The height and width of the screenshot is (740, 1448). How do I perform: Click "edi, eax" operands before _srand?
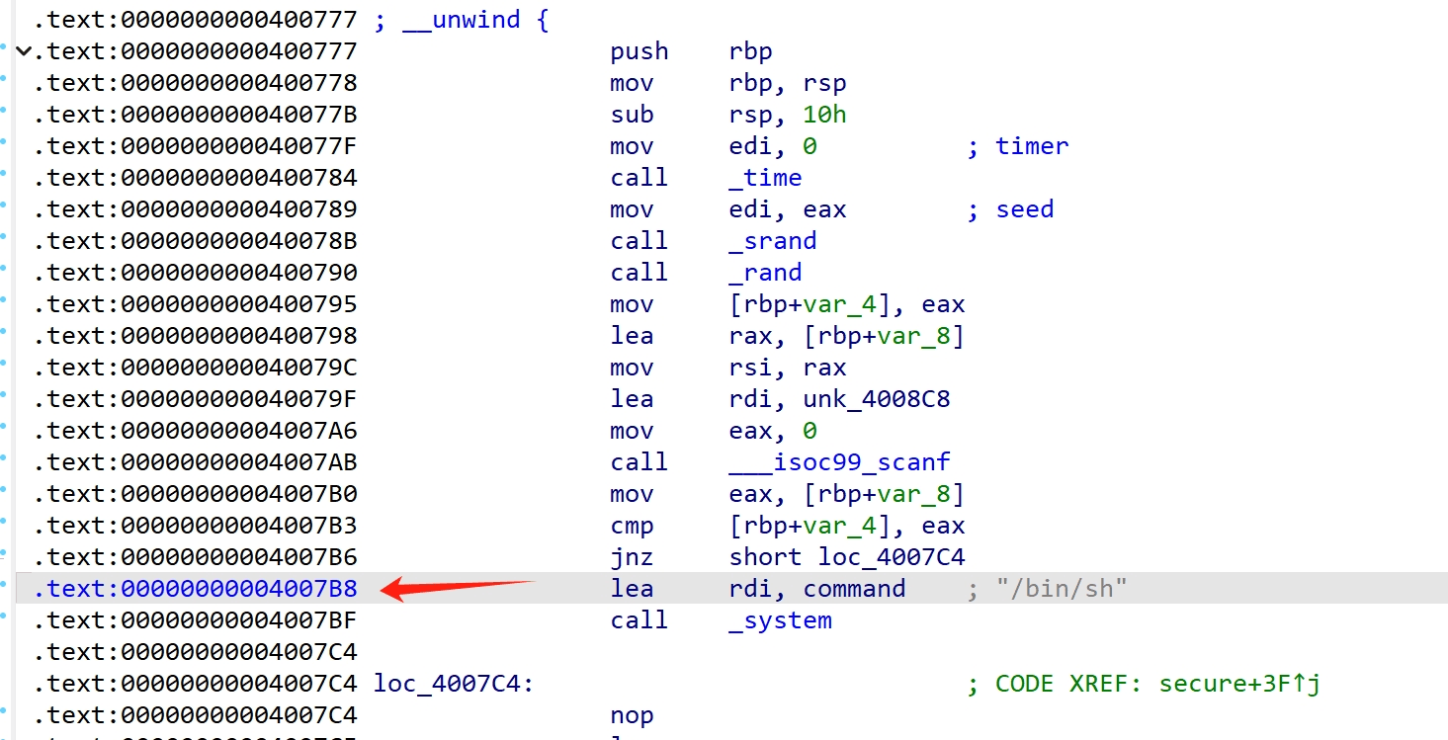pyautogui.click(x=788, y=209)
